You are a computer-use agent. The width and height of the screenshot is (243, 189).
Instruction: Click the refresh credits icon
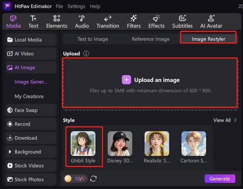coord(94,178)
